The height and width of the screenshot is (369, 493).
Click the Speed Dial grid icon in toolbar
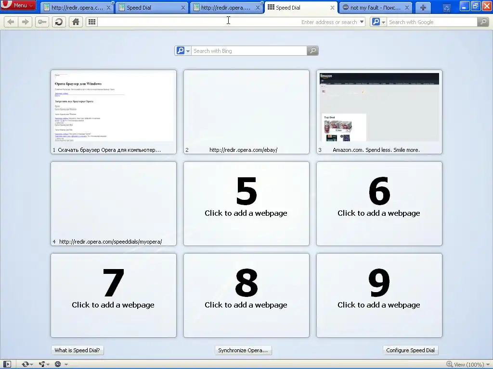tap(92, 22)
